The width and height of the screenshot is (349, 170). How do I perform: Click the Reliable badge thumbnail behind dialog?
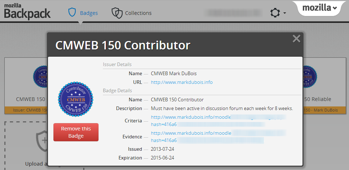click(310, 76)
